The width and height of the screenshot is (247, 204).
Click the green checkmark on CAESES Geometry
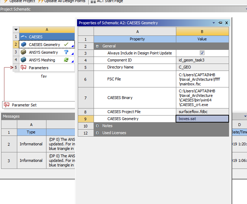point(66,44)
